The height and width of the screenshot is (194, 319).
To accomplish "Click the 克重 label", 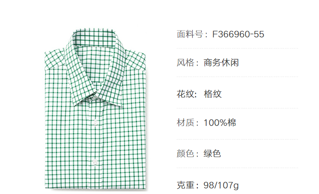I will (185, 185).
